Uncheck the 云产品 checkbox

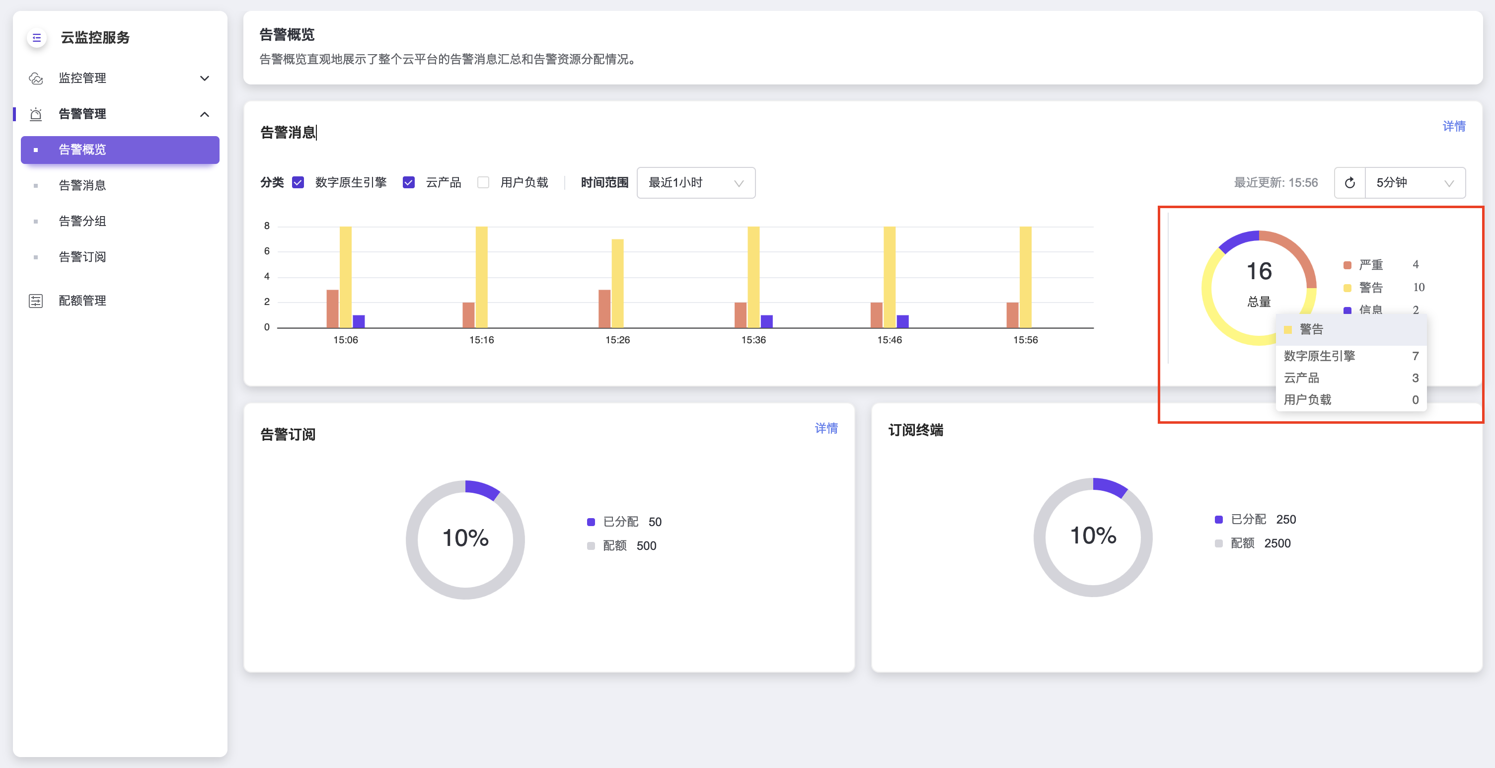click(409, 183)
